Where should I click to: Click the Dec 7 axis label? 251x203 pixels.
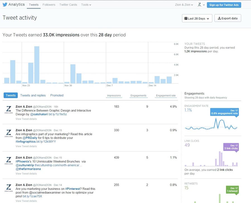(110, 85)
